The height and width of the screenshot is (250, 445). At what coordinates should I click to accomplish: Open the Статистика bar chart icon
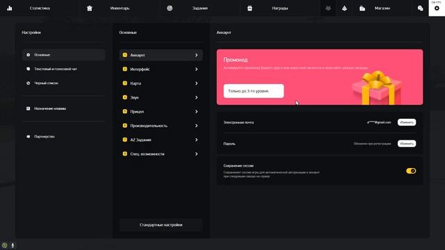10,8
